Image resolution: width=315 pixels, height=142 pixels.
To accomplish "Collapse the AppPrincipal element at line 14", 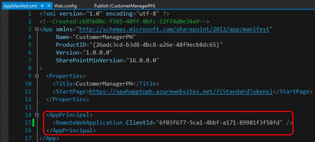I will click(37, 115).
